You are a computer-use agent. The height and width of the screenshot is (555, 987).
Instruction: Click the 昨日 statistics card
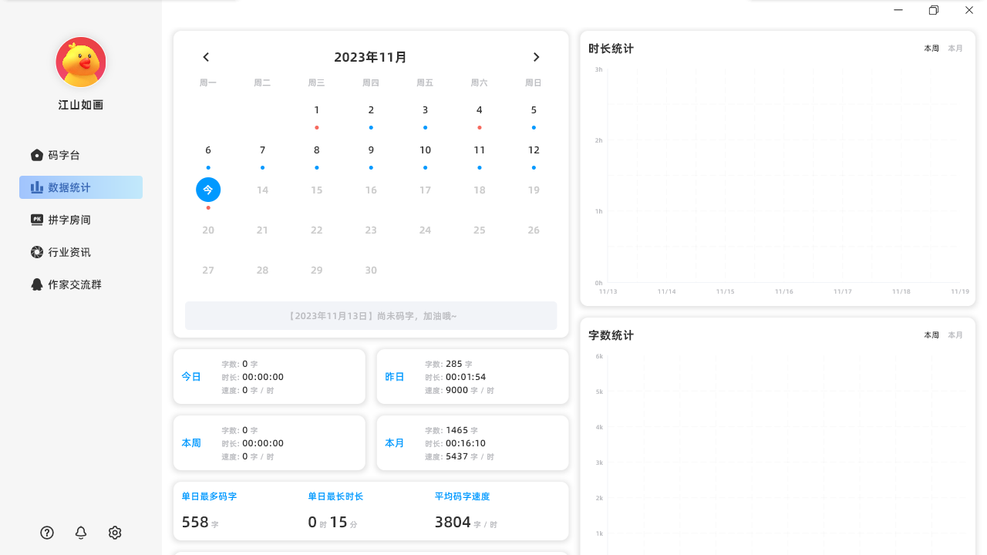tap(472, 376)
